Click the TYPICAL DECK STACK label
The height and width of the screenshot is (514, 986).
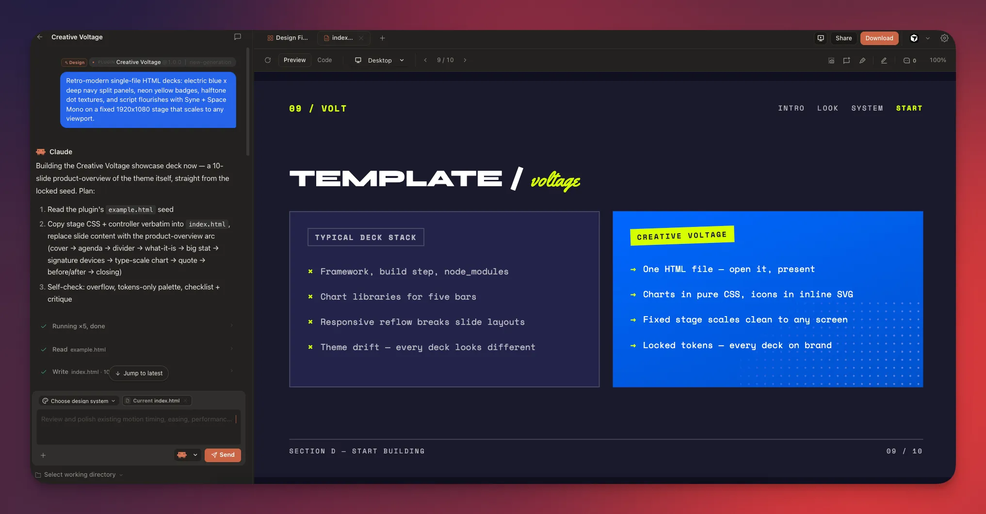(x=366, y=237)
